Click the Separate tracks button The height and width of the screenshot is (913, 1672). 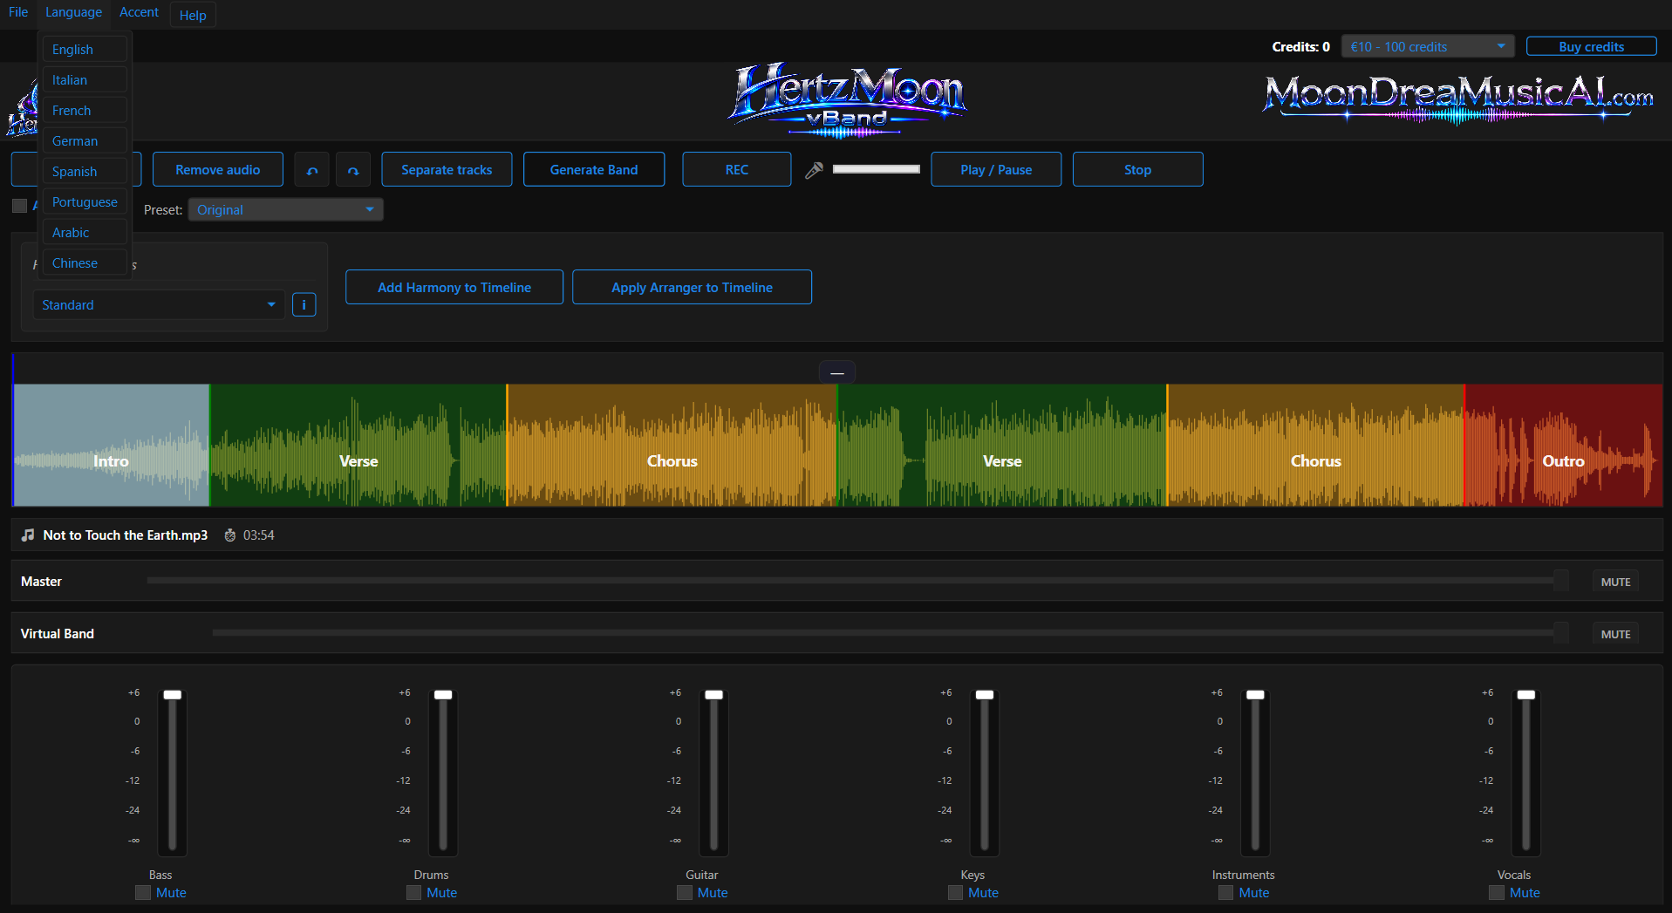pyautogui.click(x=447, y=170)
